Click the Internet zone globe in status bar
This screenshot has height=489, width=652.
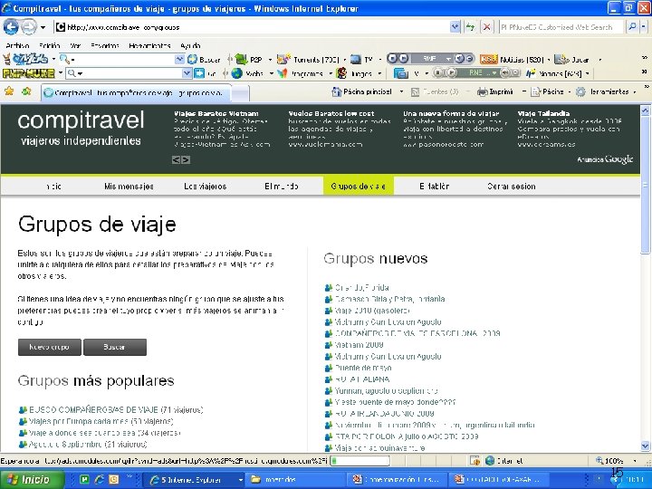click(490, 460)
